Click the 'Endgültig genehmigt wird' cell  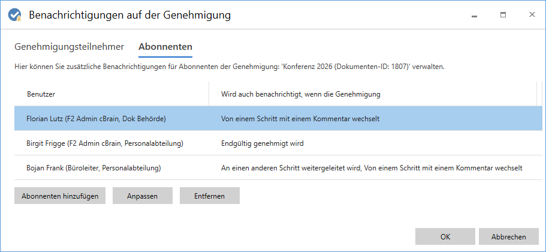[262, 143]
